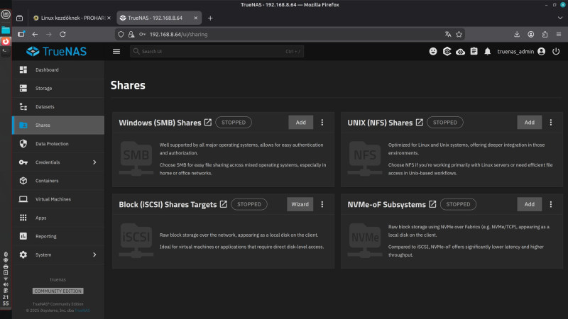This screenshot has width=568, height=319.
Task: Bookmark this page with star icon
Action: tap(459, 34)
